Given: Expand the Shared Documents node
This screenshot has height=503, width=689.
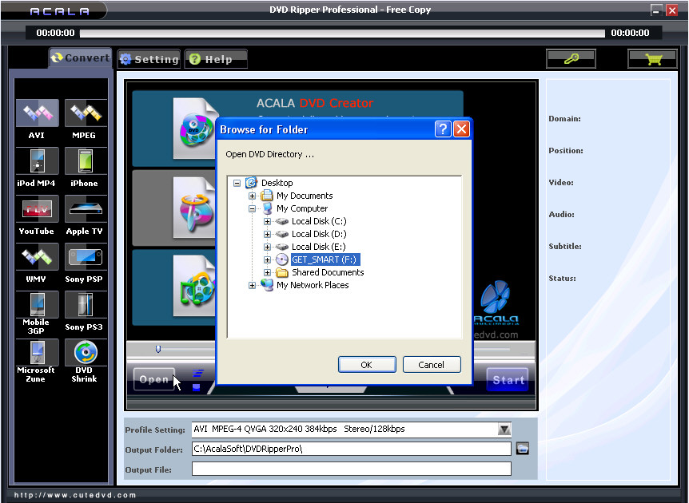Looking at the screenshot, I should click(x=267, y=272).
